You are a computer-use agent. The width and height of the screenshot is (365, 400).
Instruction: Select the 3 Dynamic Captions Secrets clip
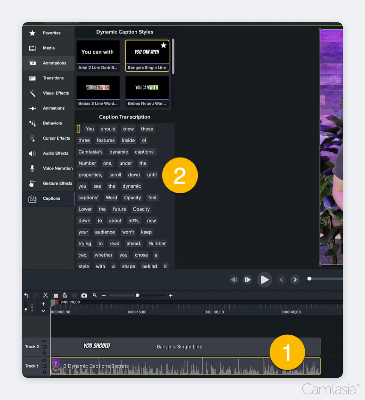[x=186, y=366]
